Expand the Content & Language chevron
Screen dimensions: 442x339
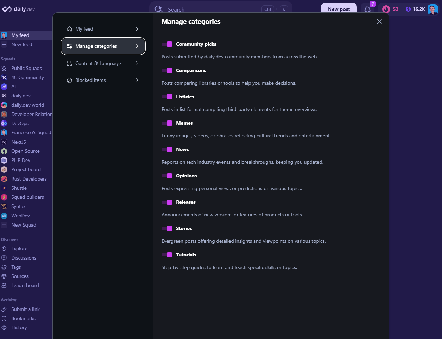coord(137,63)
